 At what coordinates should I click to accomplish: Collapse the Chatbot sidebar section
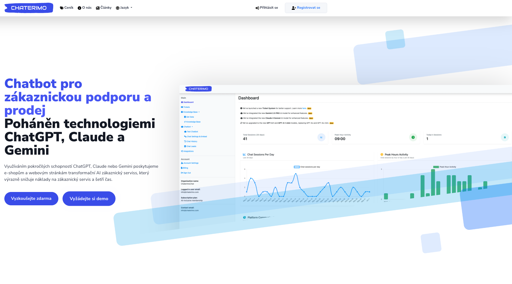pos(187,127)
